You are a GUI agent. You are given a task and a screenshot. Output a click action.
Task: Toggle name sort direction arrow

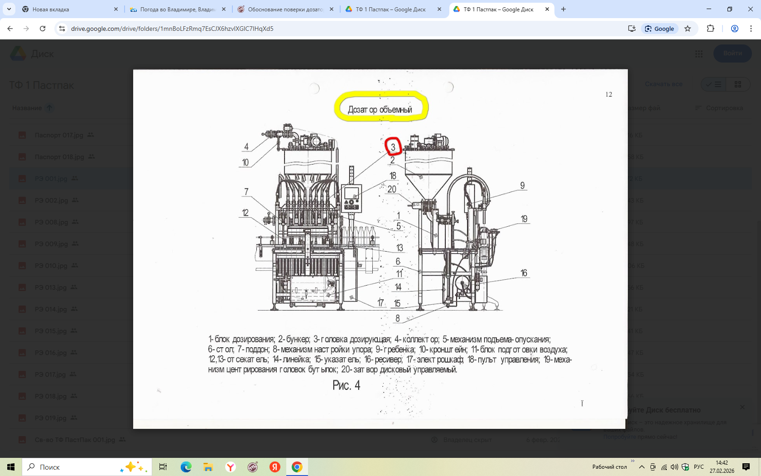pos(49,108)
